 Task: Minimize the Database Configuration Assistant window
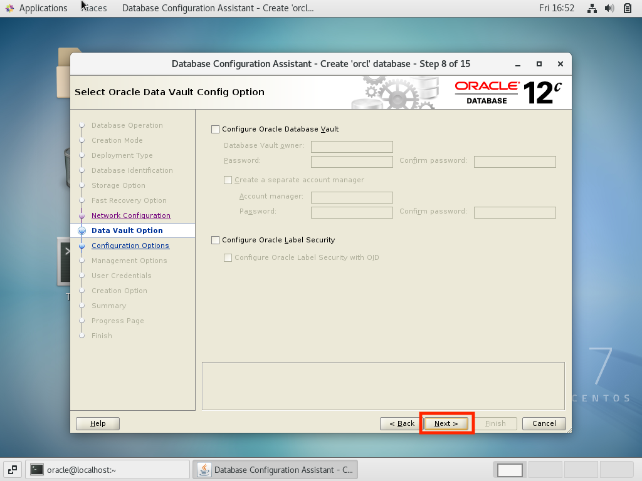[518, 65]
